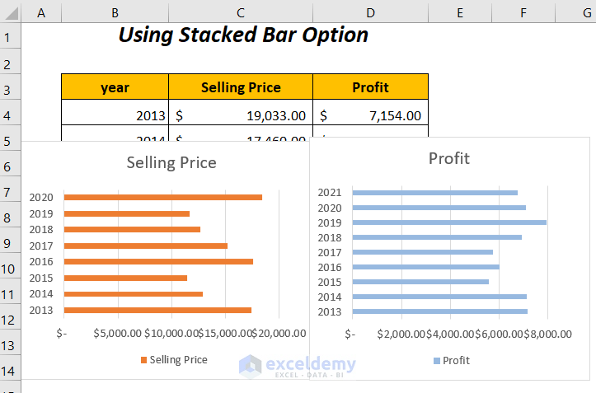Image resolution: width=596 pixels, height=393 pixels.
Task: Click the cell containing 19,033.00
Action: [x=241, y=116]
